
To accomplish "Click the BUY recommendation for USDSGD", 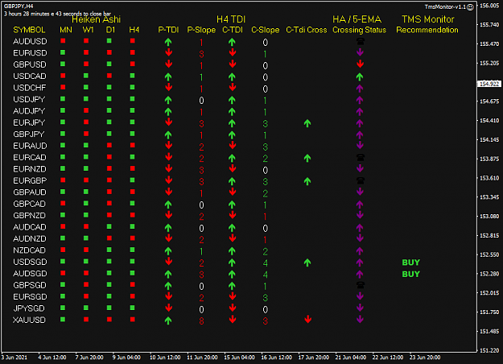I will point(411,263).
